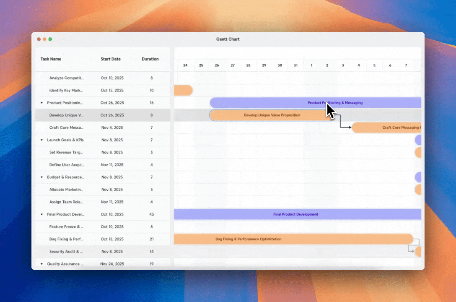Click day 28 in the timeline header

tap(248, 65)
